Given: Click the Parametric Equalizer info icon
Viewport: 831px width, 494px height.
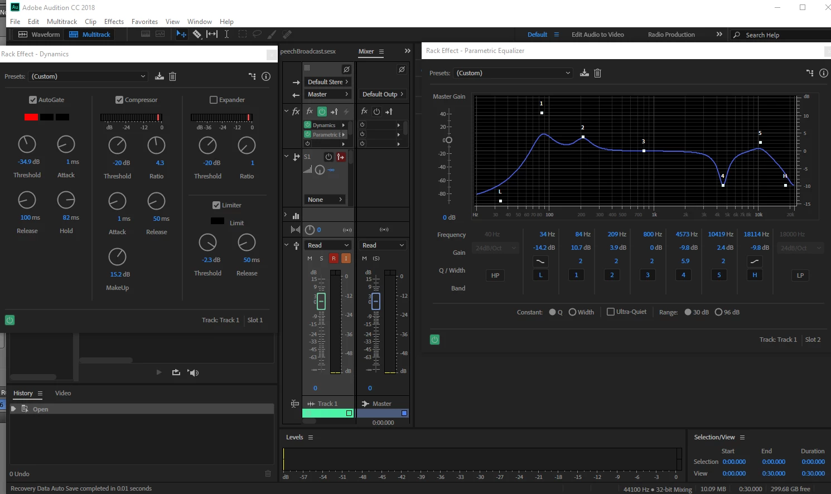Looking at the screenshot, I should pos(823,73).
